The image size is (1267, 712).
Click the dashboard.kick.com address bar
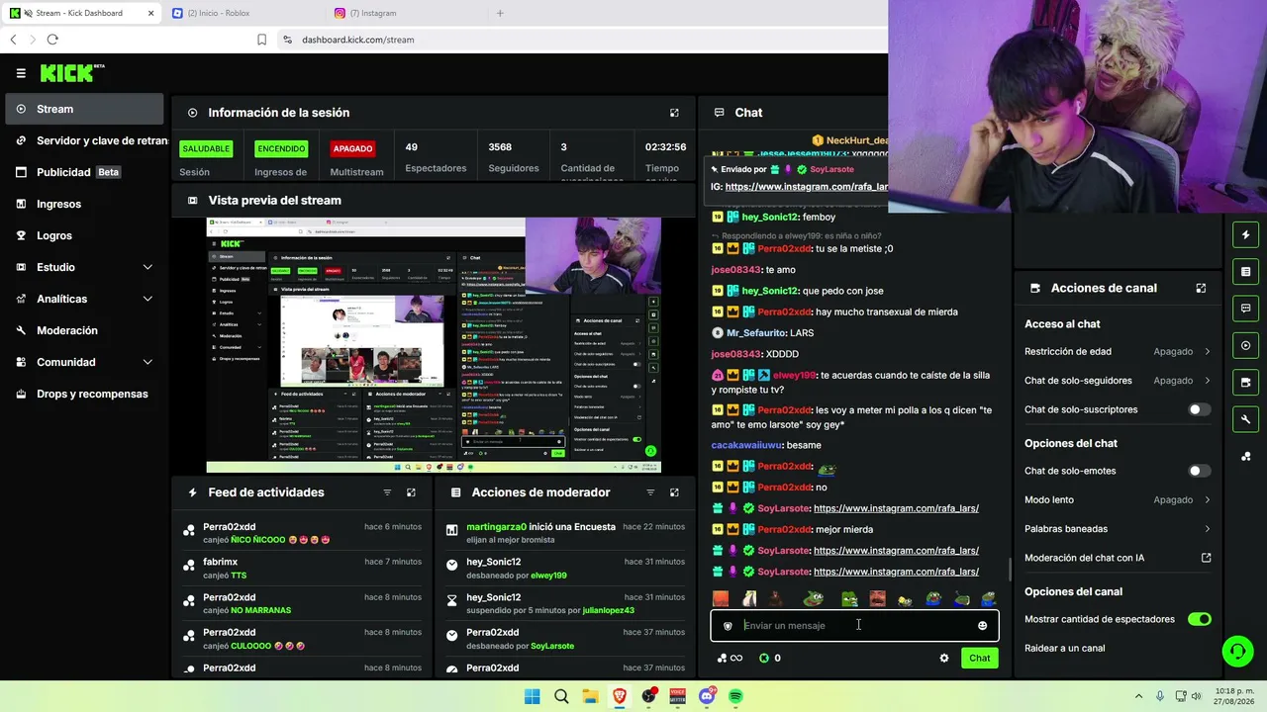tap(584, 40)
